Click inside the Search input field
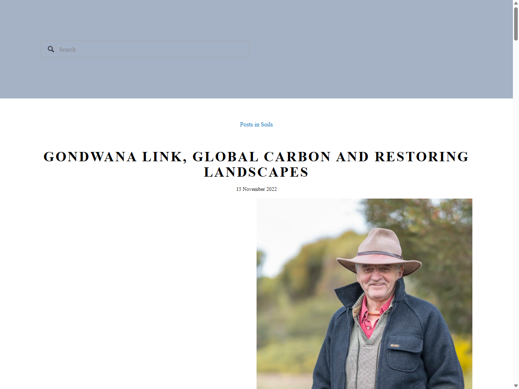This screenshot has width=519, height=389. tap(146, 49)
